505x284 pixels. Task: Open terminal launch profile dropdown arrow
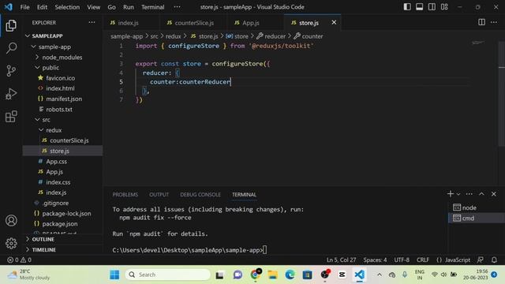458,194
